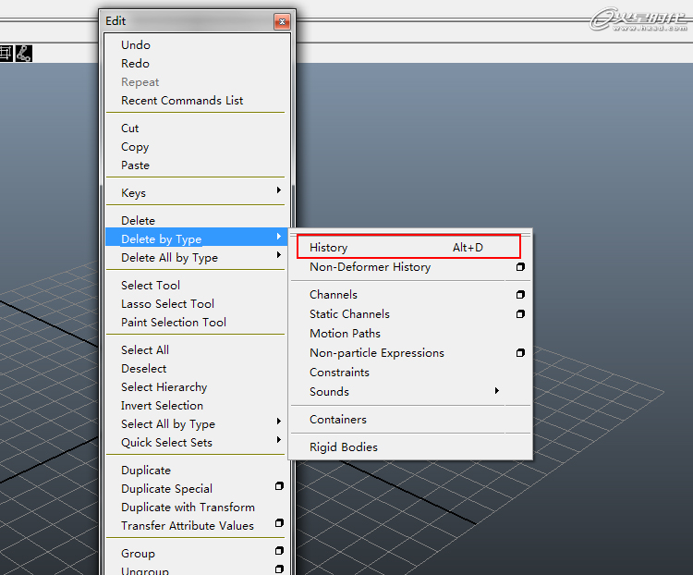Screen dimensions: 693x575
Task: Close the torn-off Edit menu
Action: (x=282, y=21)
